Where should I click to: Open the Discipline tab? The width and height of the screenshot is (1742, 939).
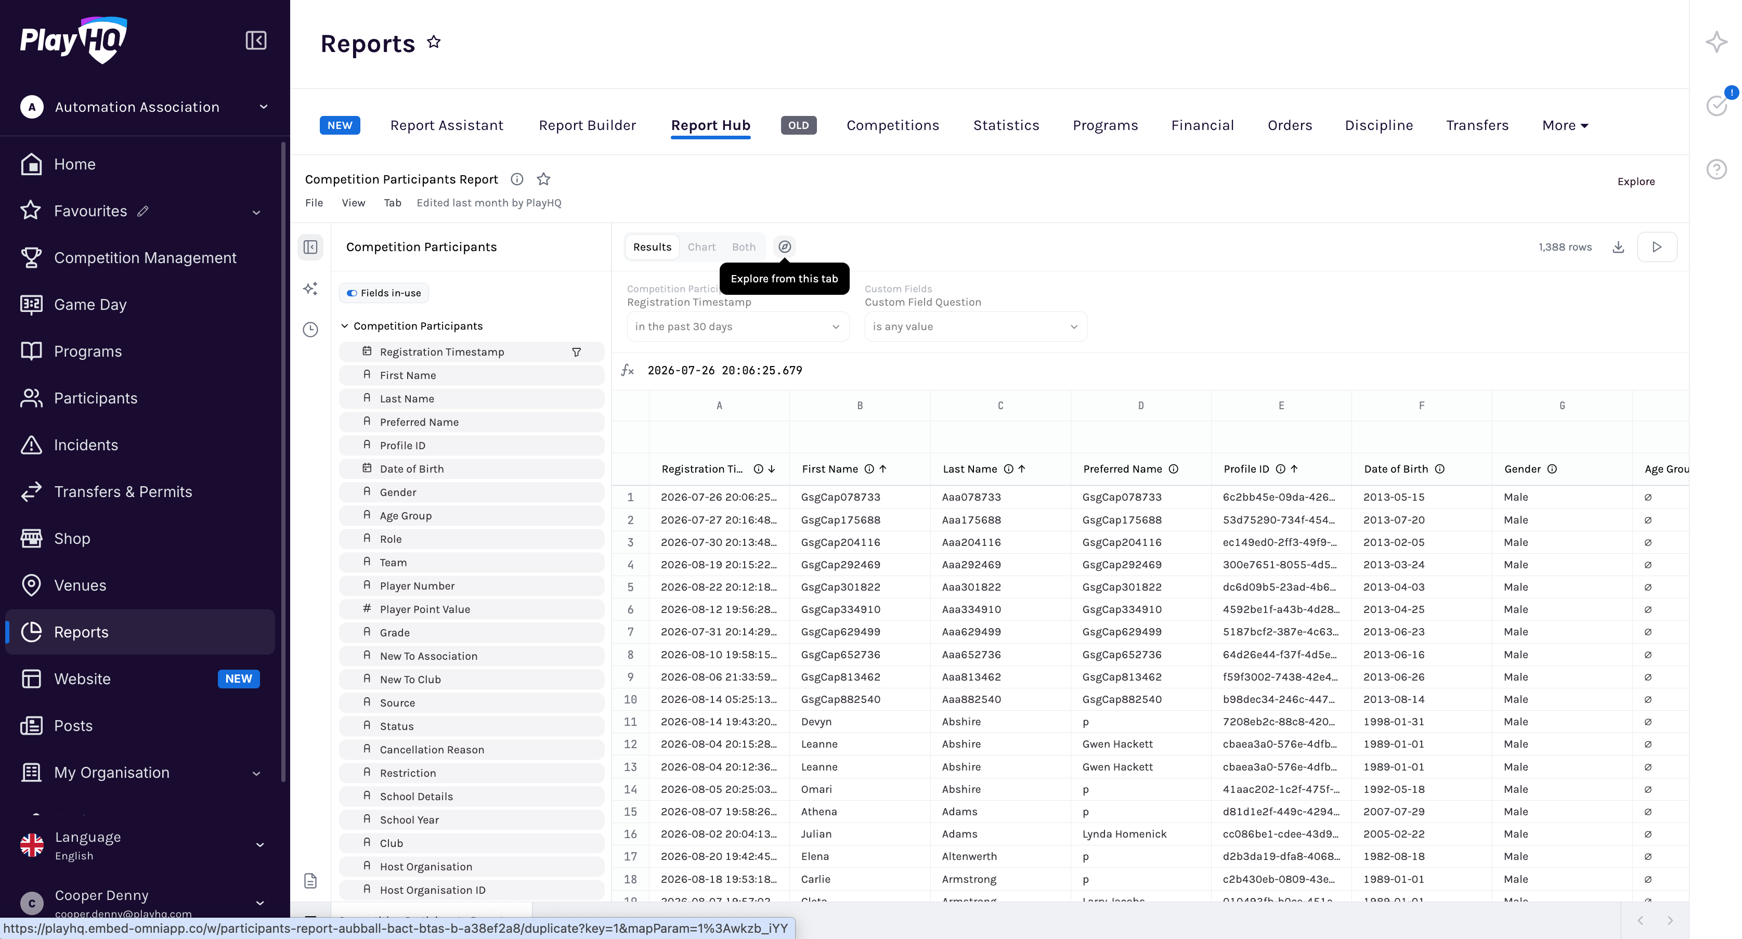1378,125
